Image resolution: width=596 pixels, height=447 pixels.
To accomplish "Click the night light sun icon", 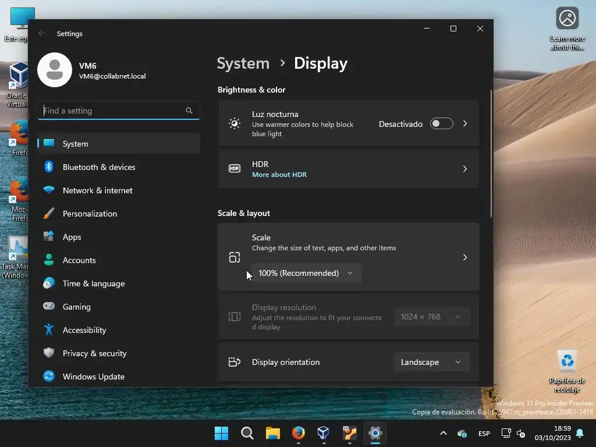I will click(235, 123).
